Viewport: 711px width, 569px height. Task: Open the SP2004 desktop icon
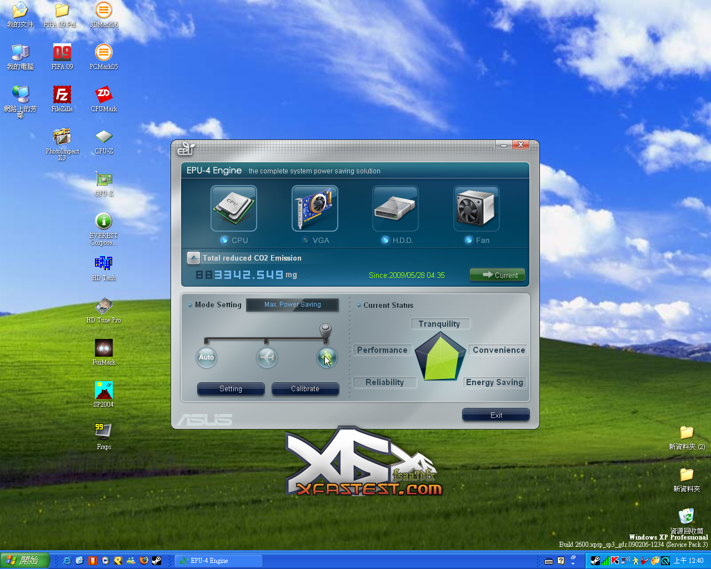coord(104,395)
